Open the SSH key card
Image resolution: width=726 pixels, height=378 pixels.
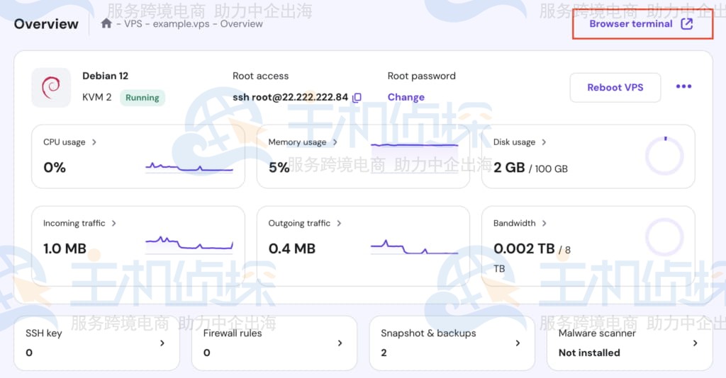(x=96, y=343)
